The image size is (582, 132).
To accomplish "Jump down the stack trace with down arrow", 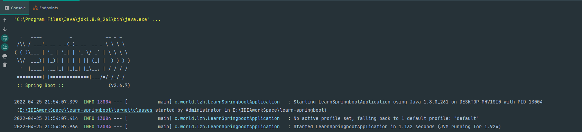I will tap(5, 29).
